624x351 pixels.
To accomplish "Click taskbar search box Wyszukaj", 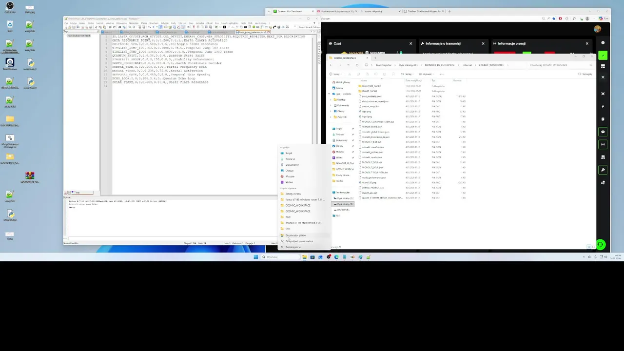I will point(281,257).
